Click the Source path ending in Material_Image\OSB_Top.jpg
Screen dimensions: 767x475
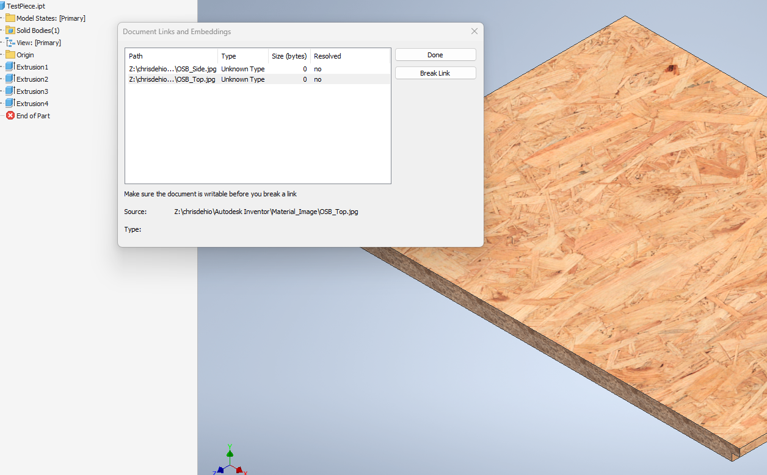tap(266, 212)
